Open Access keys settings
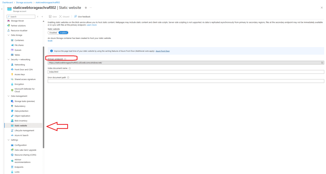 click(19, 74)
